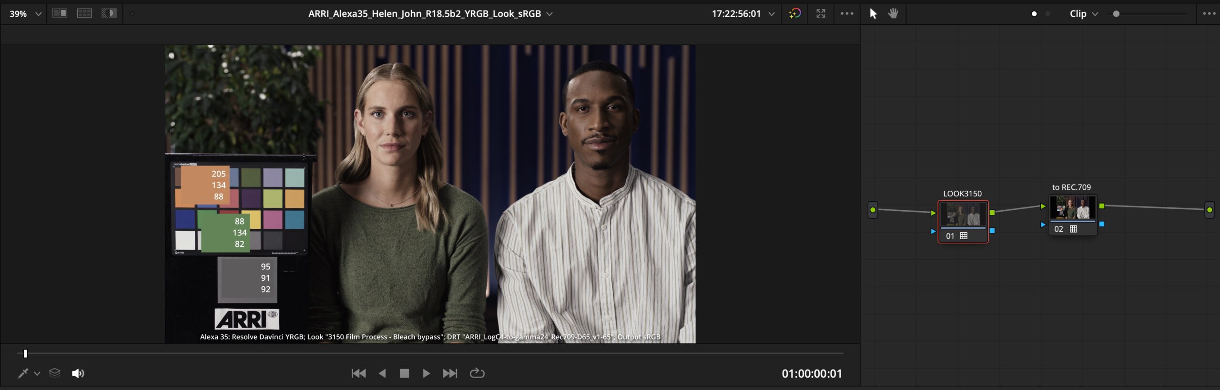The image size is (1220, 390).
Task: Open the clip name dropdown
Action: click(x=549, y=14)
